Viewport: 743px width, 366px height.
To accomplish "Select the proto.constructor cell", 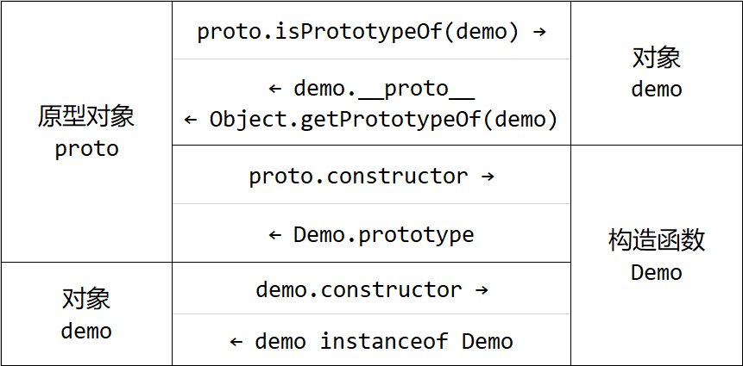I will click(x=371, y=175).
